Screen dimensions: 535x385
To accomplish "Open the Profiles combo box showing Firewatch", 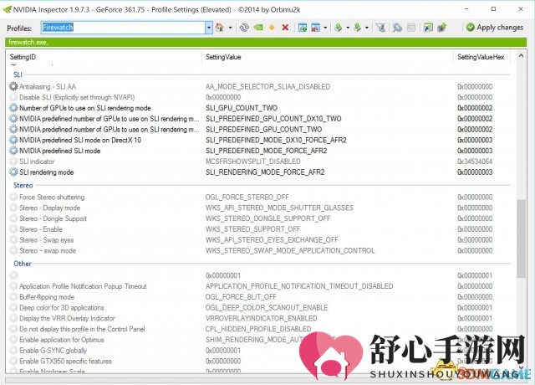I will pyautogui.click(x=127, y=28).
